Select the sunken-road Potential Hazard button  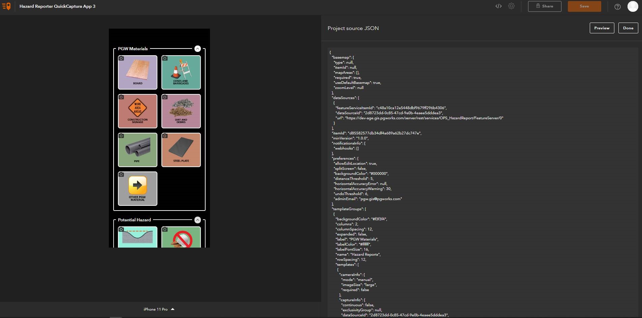tap(137, 237)
